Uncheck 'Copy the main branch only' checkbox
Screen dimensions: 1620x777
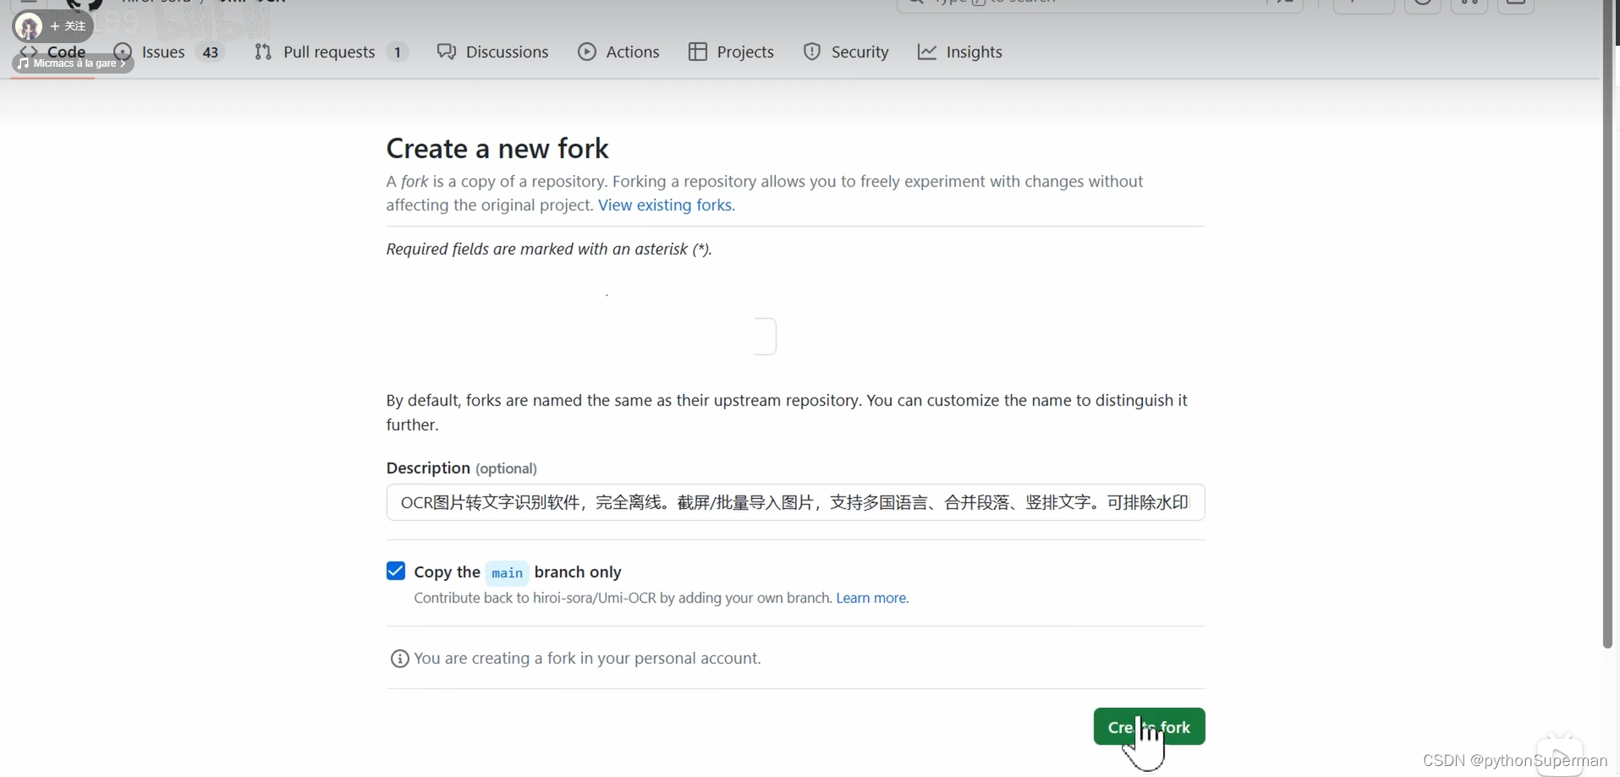(396, 571)
